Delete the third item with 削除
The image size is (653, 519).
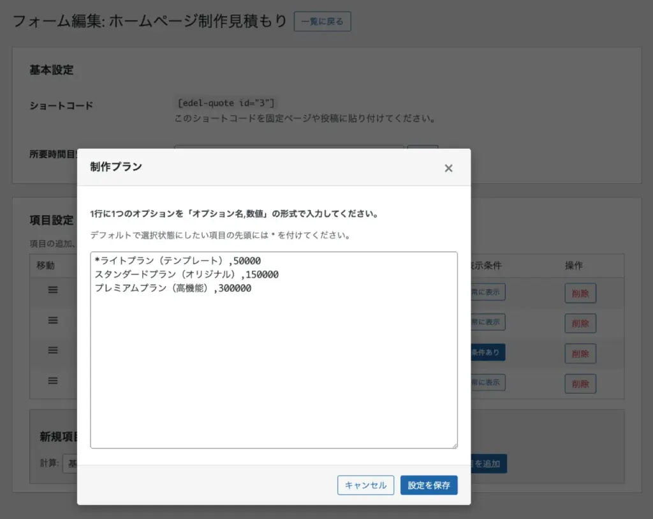pos(580,354)
